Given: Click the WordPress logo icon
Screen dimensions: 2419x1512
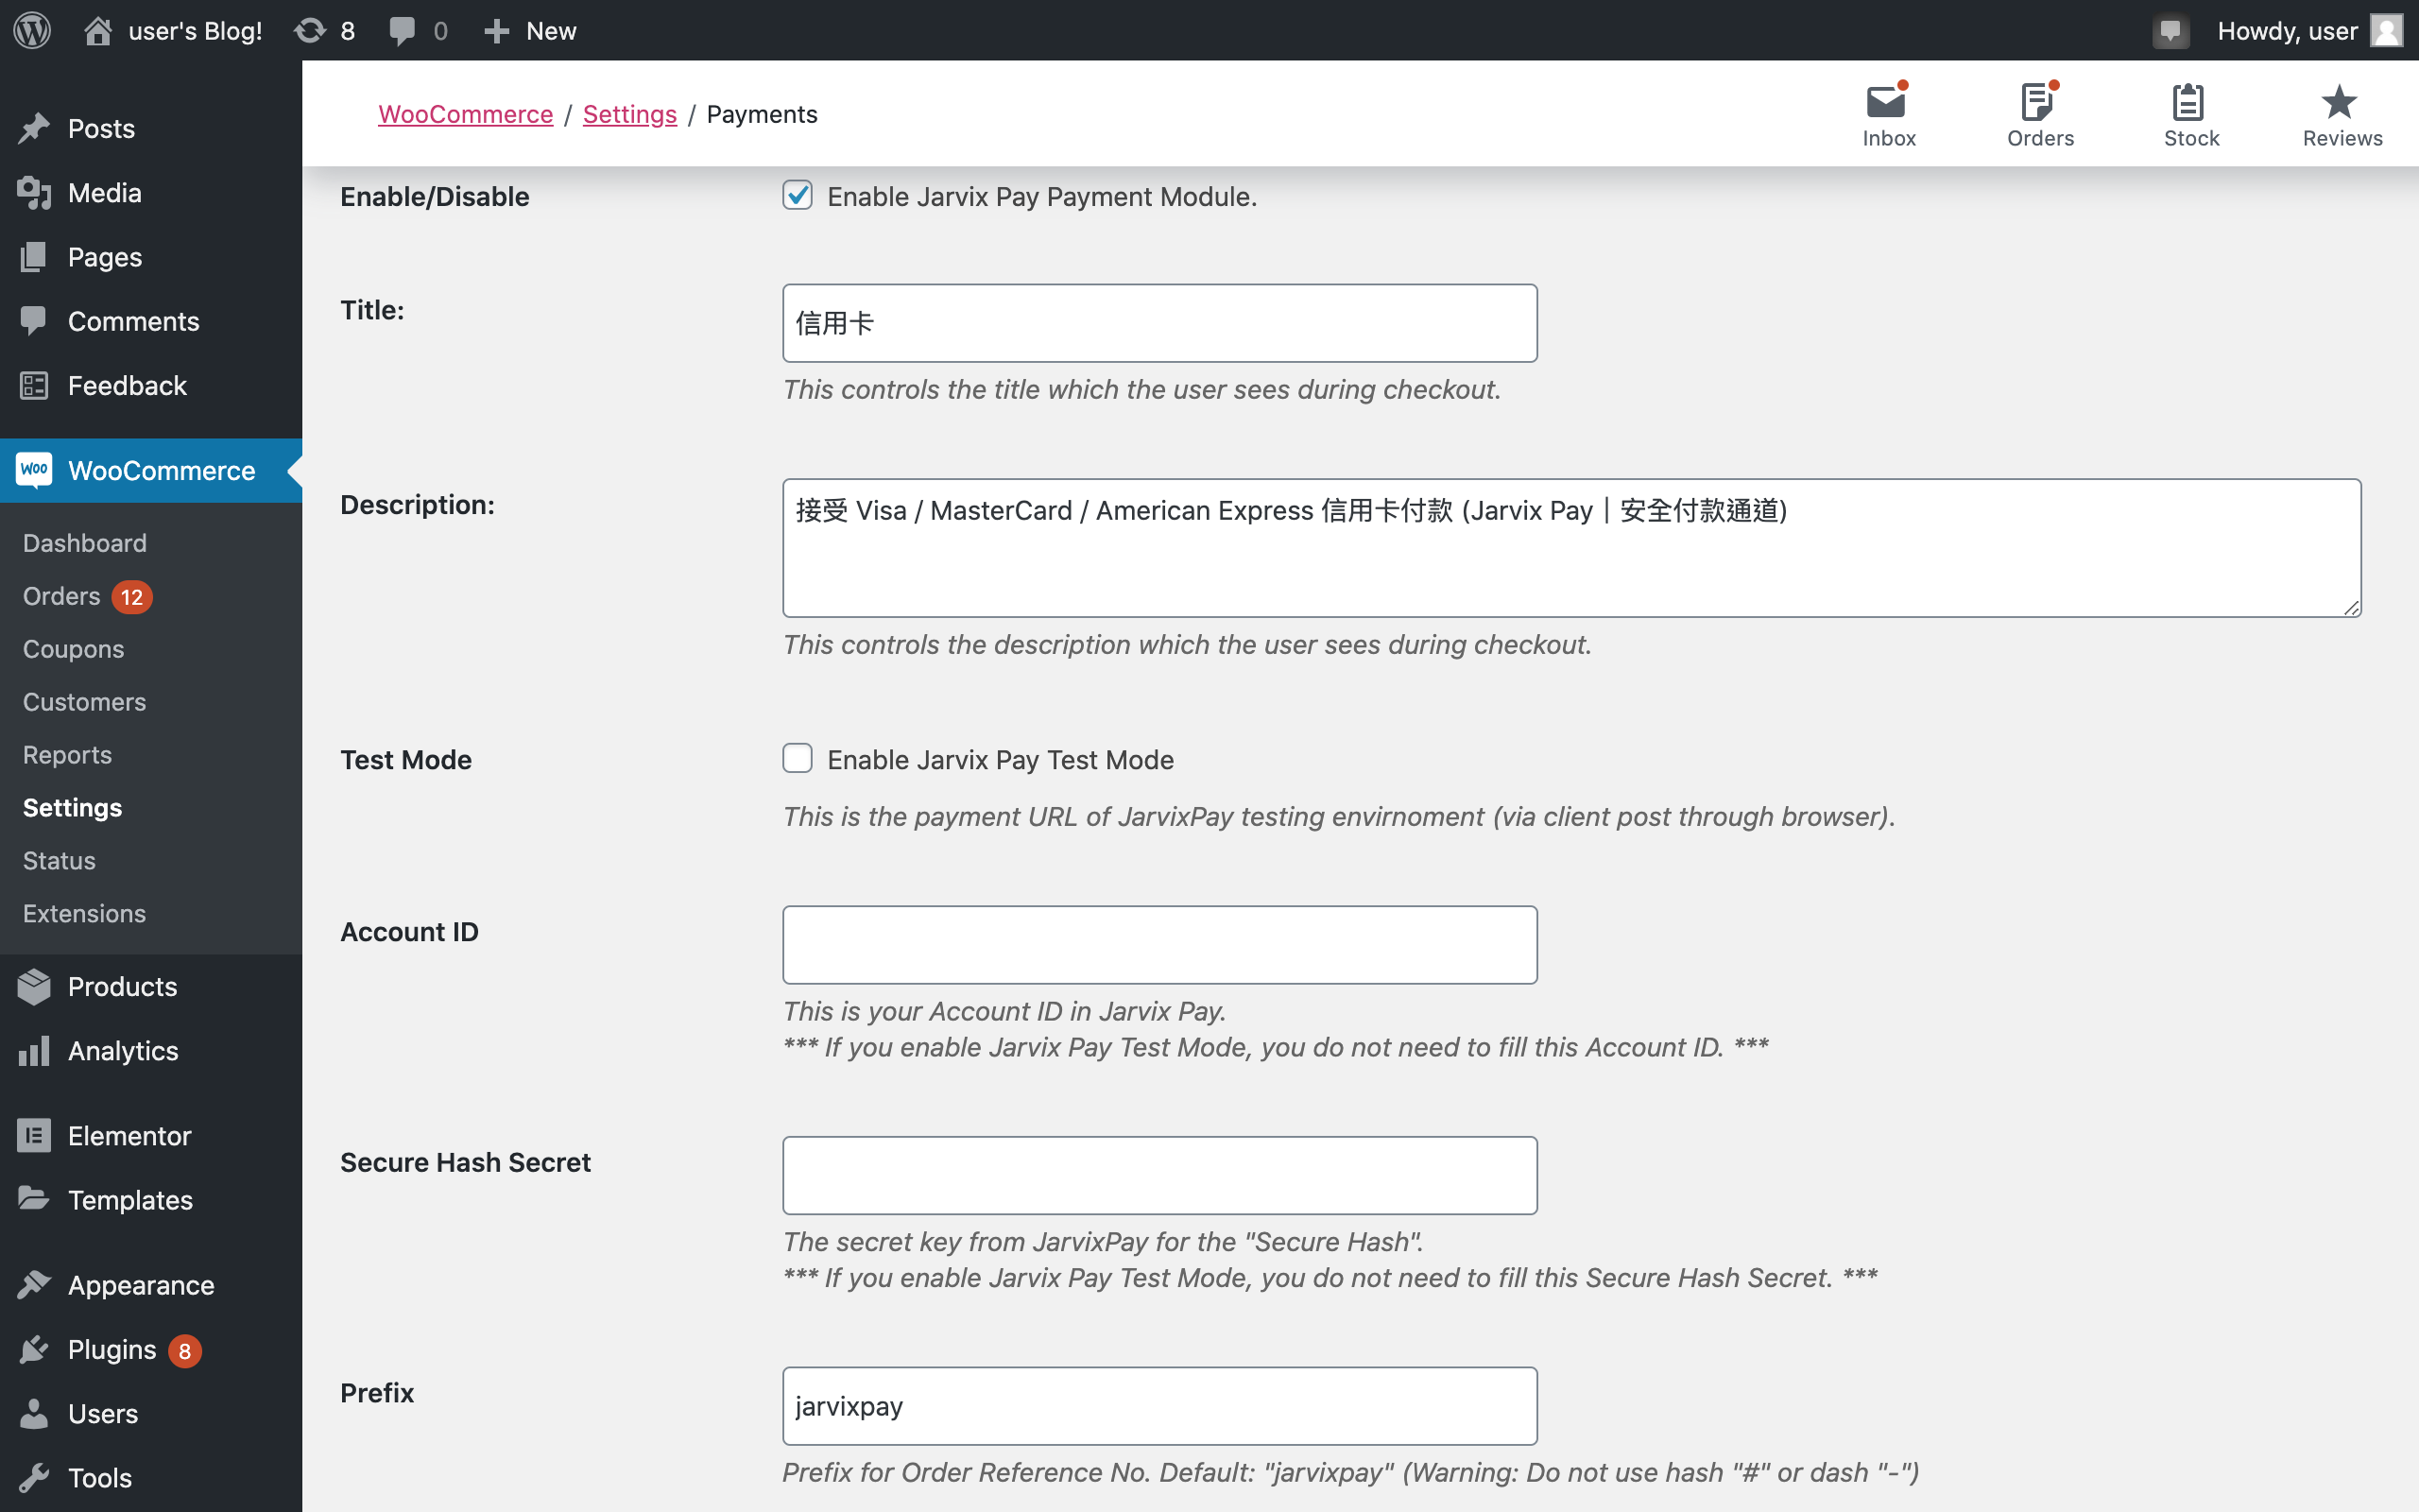Looking at the screenshot, I should [37, 29].
